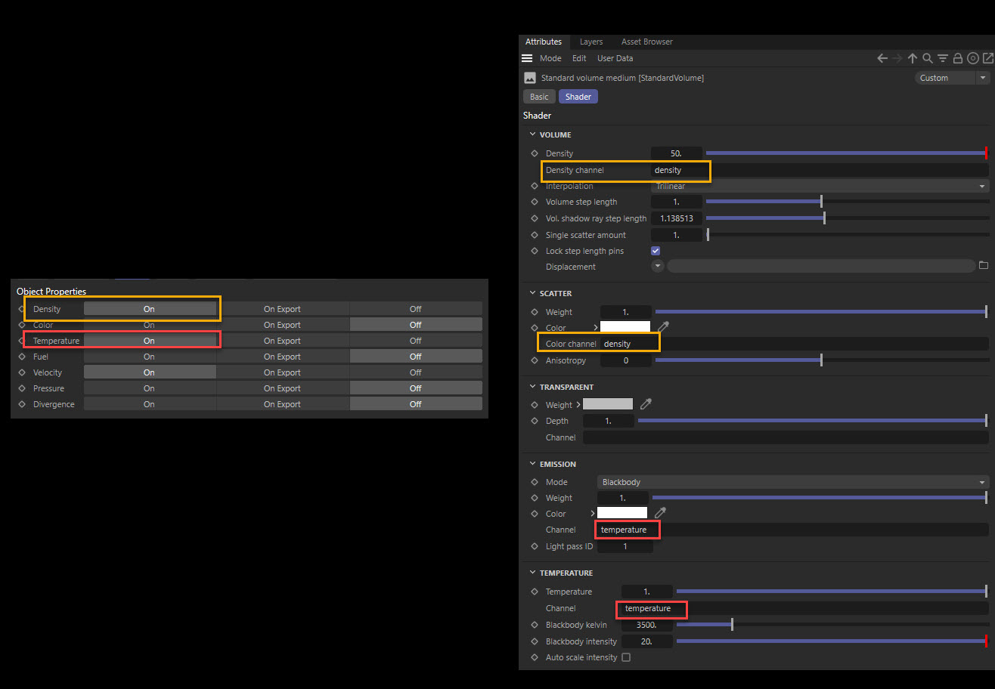The image size is (995, 689).
Task: Set Velocity to On Export
Action: click(x=283, y=372)
